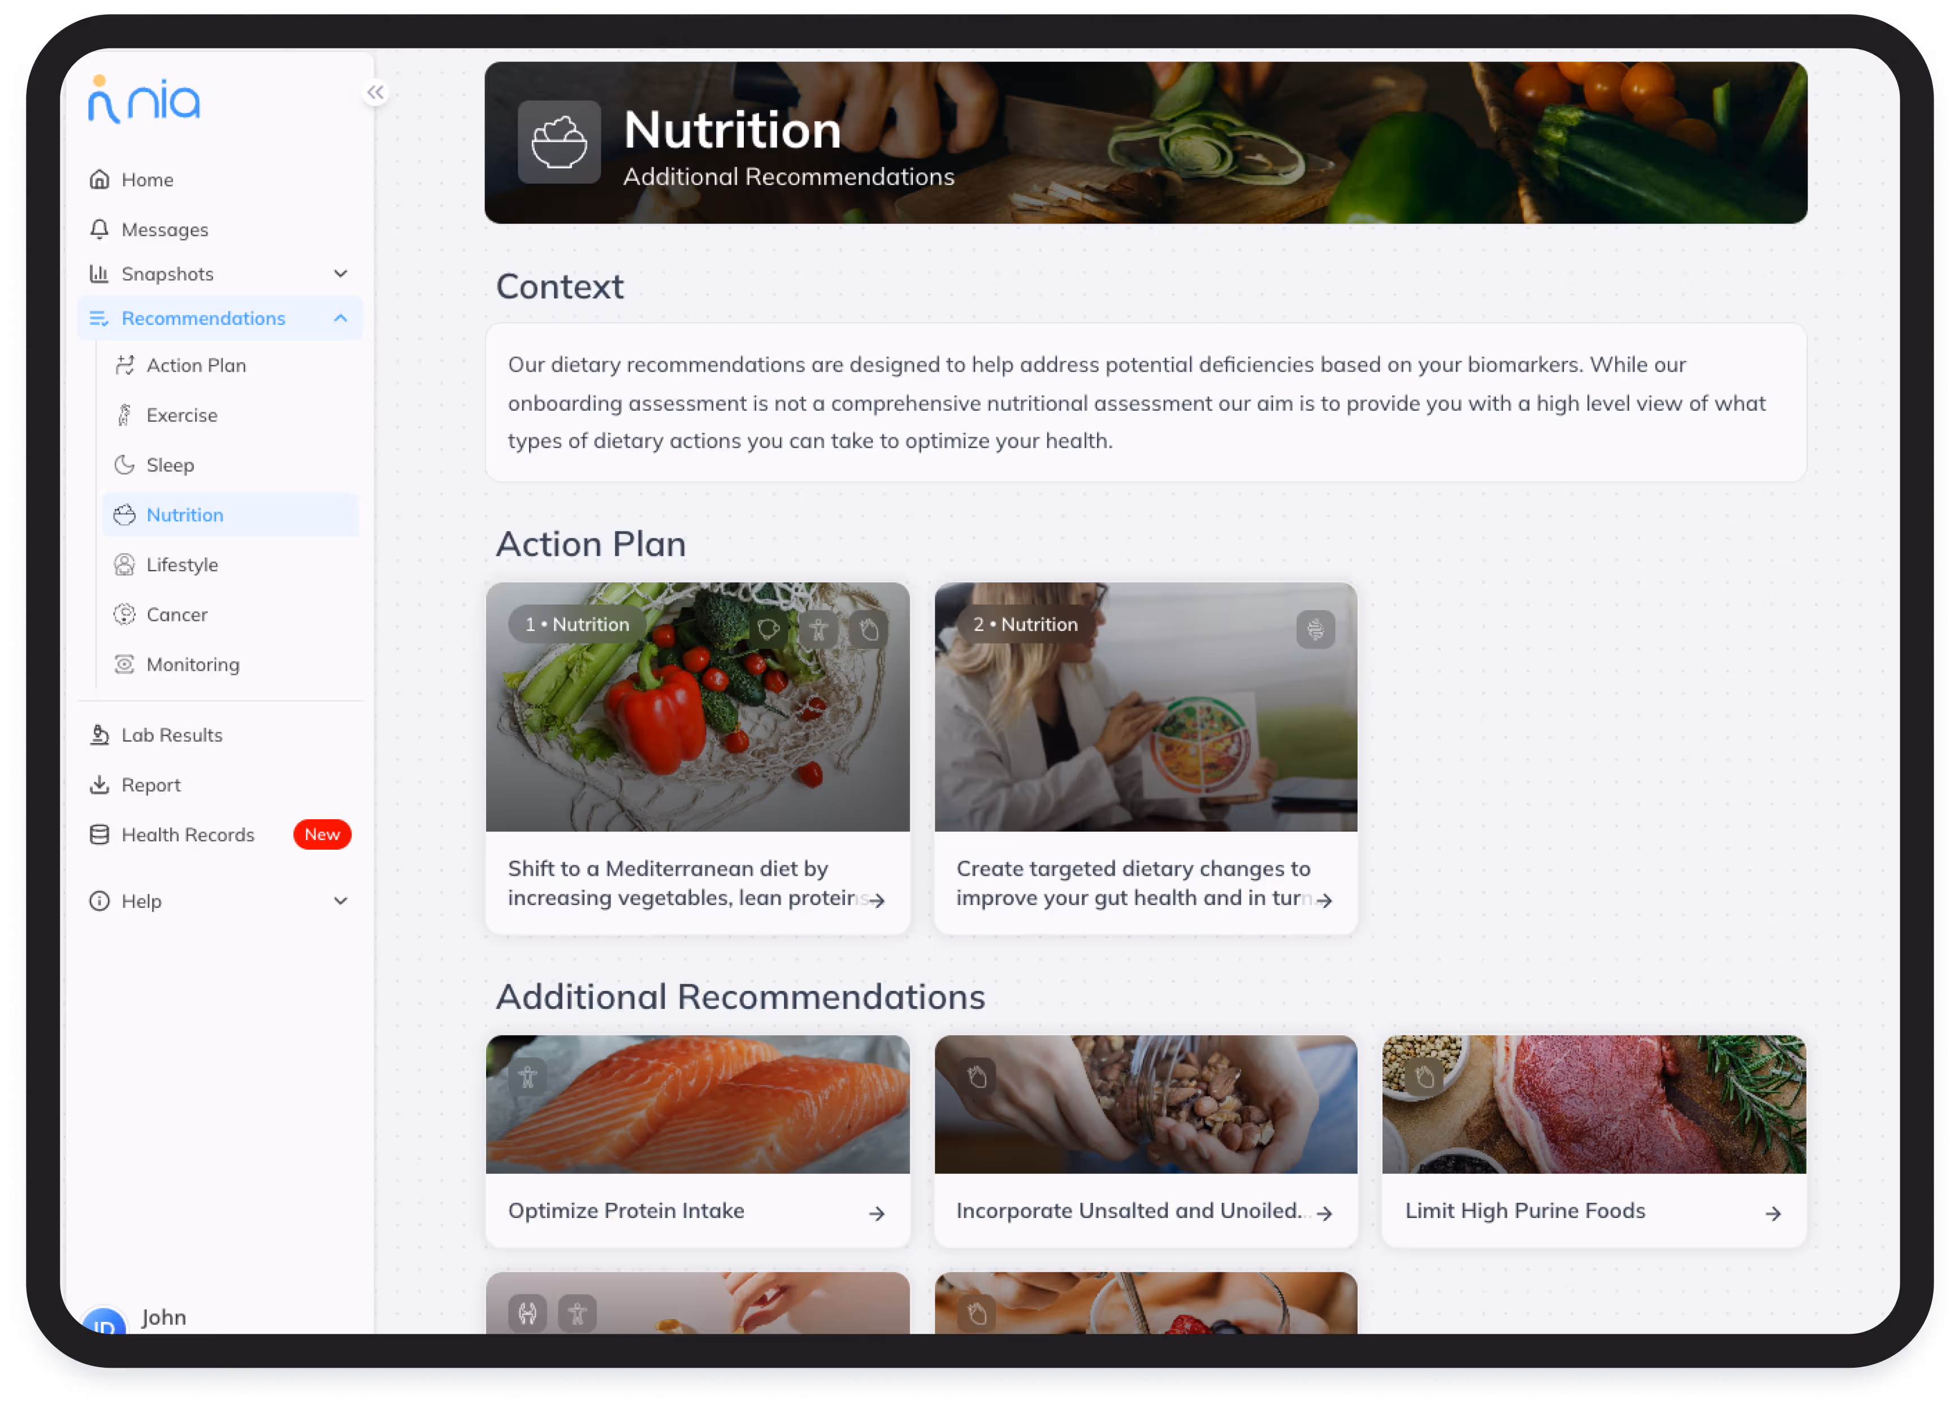This screenshot has height=1405, width=1959.
Task: Open Health Records with New badge
Action: (x=188, y=835)
